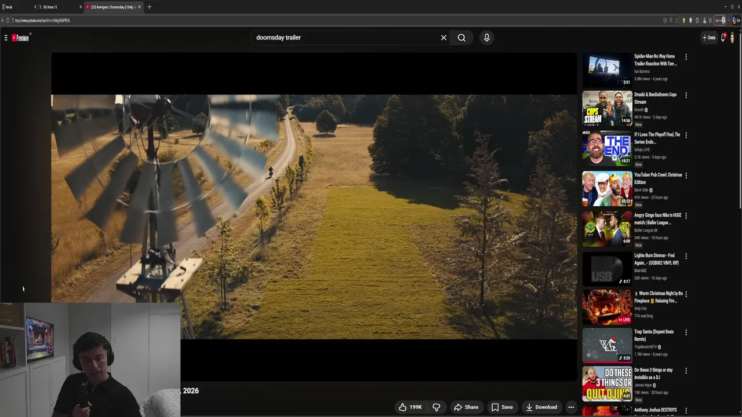Go back with the browser back arrow
Screen dimensions: 742x417
(3, 20)
